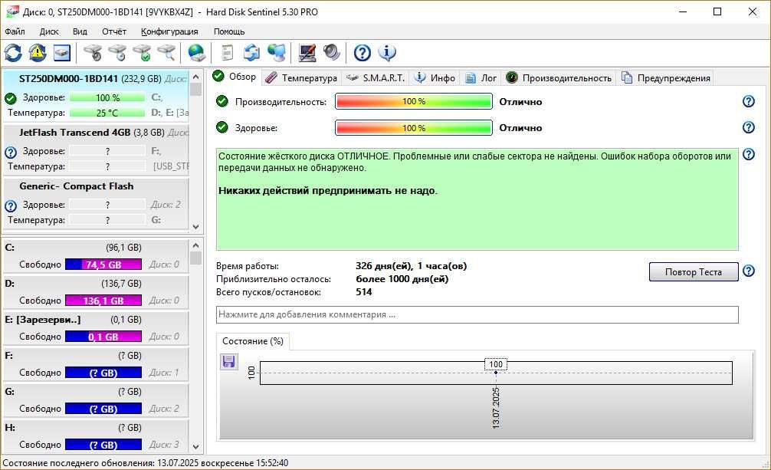Click the 326 дня(ей), 1 часа(ов) value
The height and width of the screenshot is (470, 771).
[411, 266]
